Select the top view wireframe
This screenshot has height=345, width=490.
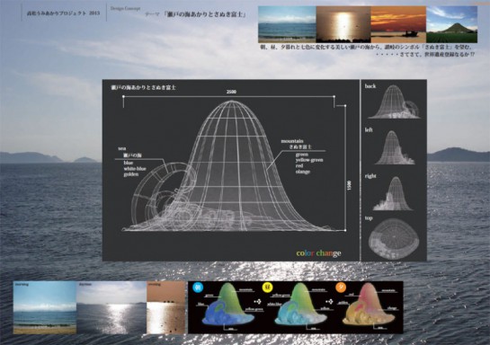pyautogui.click(x=394, y=239)
